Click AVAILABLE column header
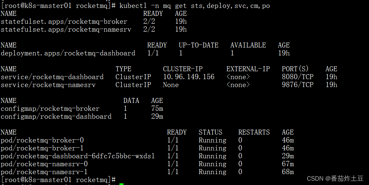The width and height of the screenshot is (369, 185). coord(248,45)
